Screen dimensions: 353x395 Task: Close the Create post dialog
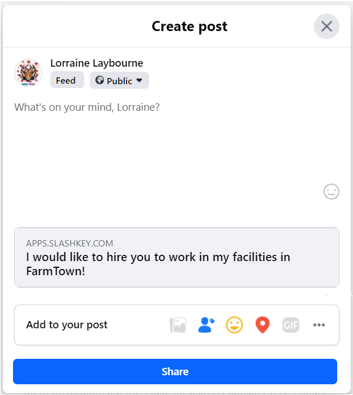coord(326,26)
